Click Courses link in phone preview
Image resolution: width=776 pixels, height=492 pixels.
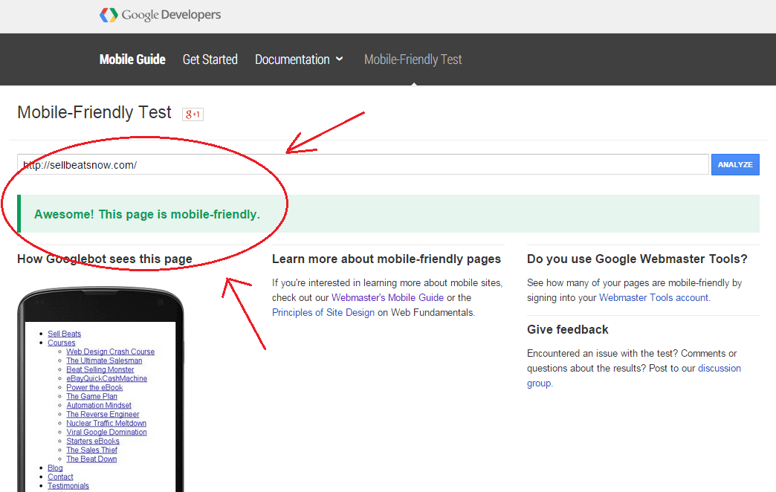[x=62, y=343]
